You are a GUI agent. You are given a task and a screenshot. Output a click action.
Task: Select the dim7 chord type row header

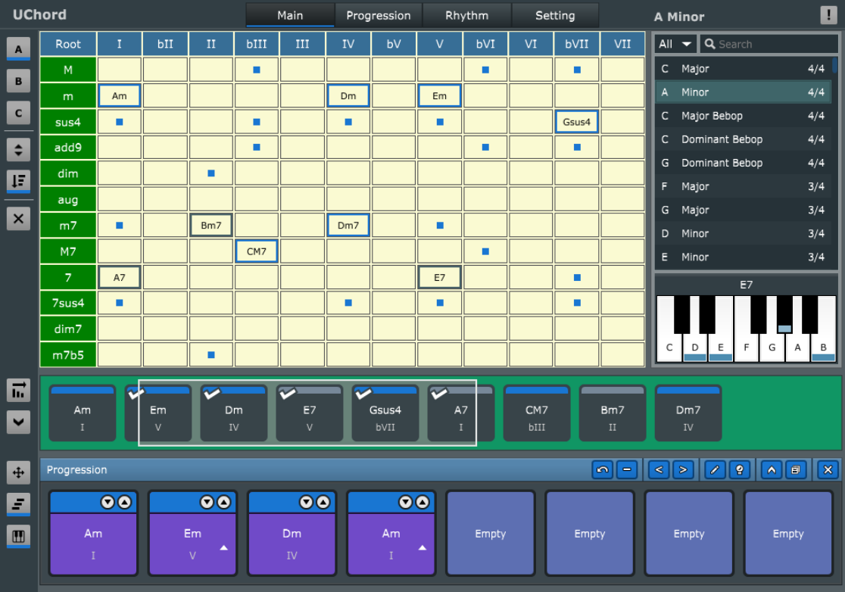pos(68,329)
